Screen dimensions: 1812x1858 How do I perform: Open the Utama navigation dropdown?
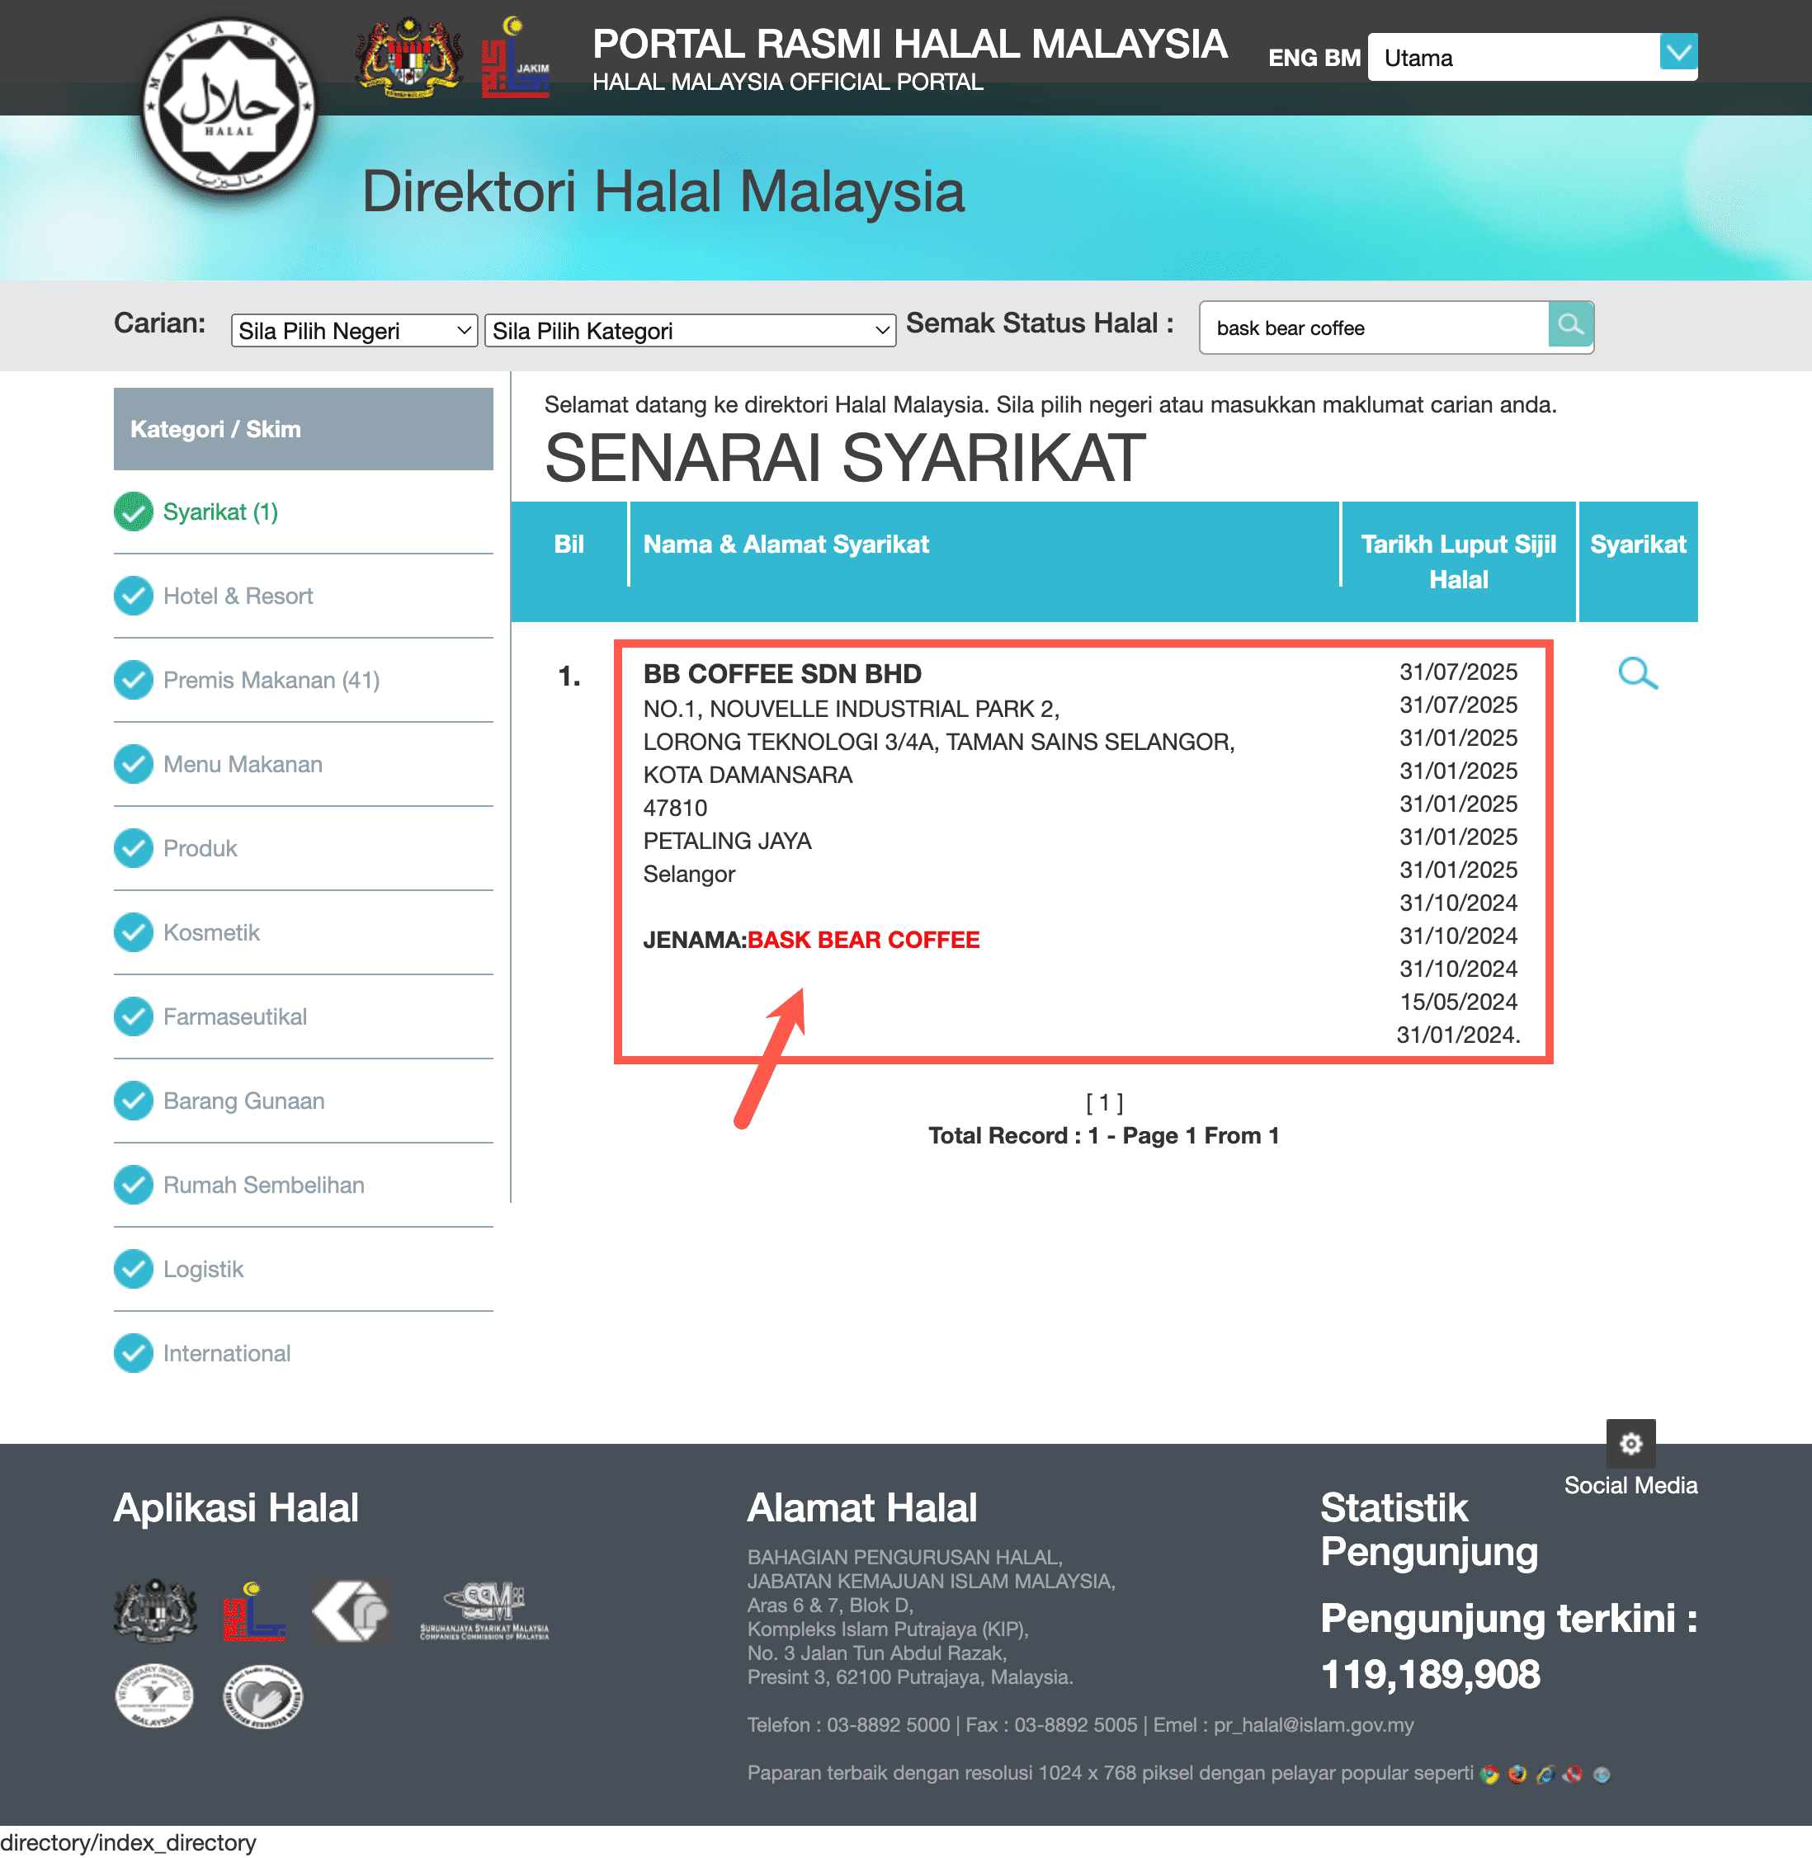[1531, 57]
